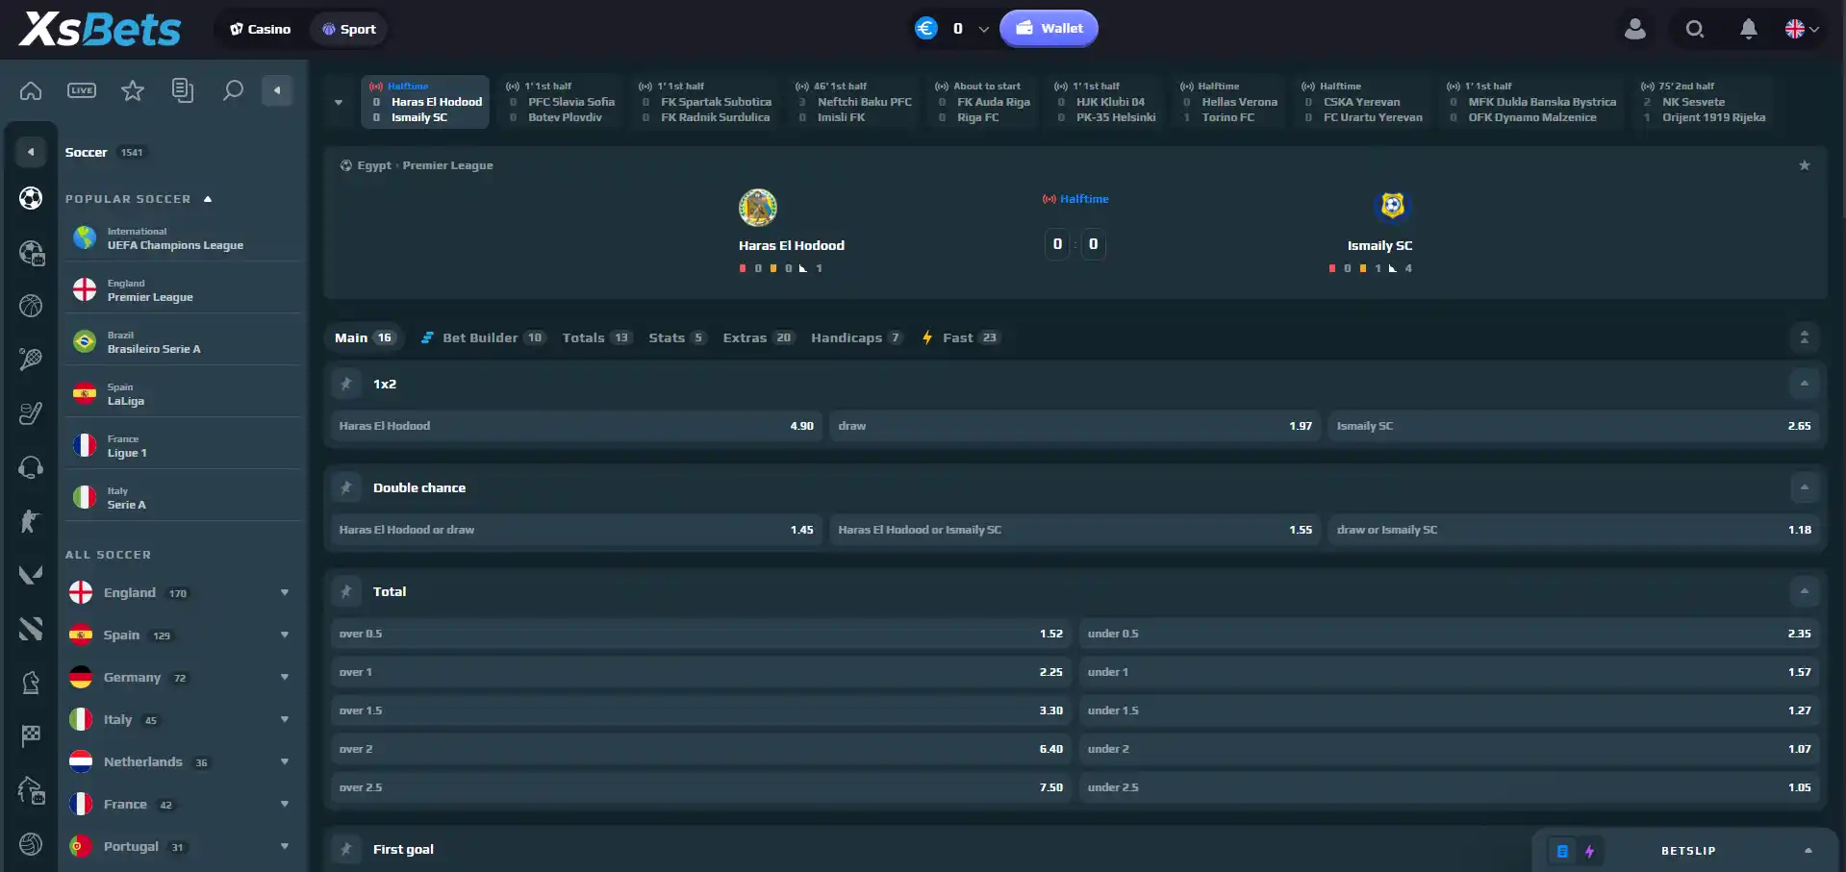Open the bet history document icon

pyautogui.click(x=183, y=90)
